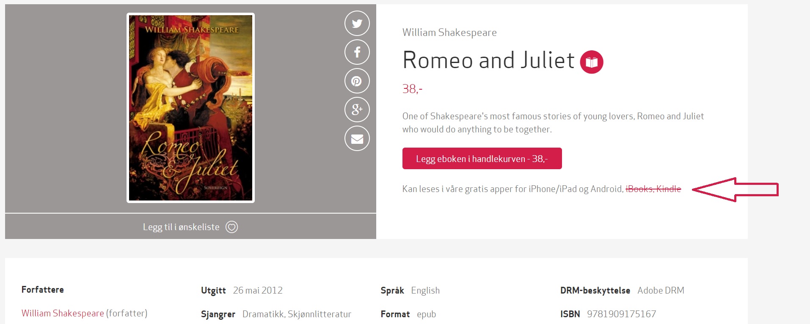
Task: Share via the Google Plus icon
Action: click(x=357, y=110)
